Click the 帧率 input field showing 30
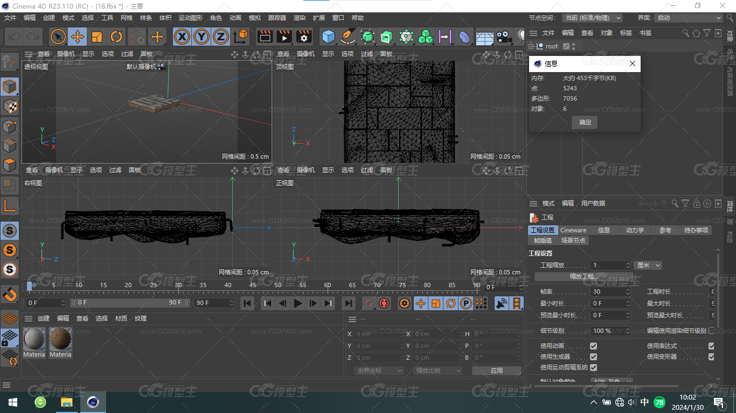The height and width of the screenshot is (413, 736). coord(610,291)
